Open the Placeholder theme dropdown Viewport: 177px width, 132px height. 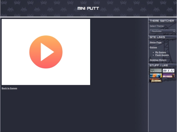click(x=163, y=31)
